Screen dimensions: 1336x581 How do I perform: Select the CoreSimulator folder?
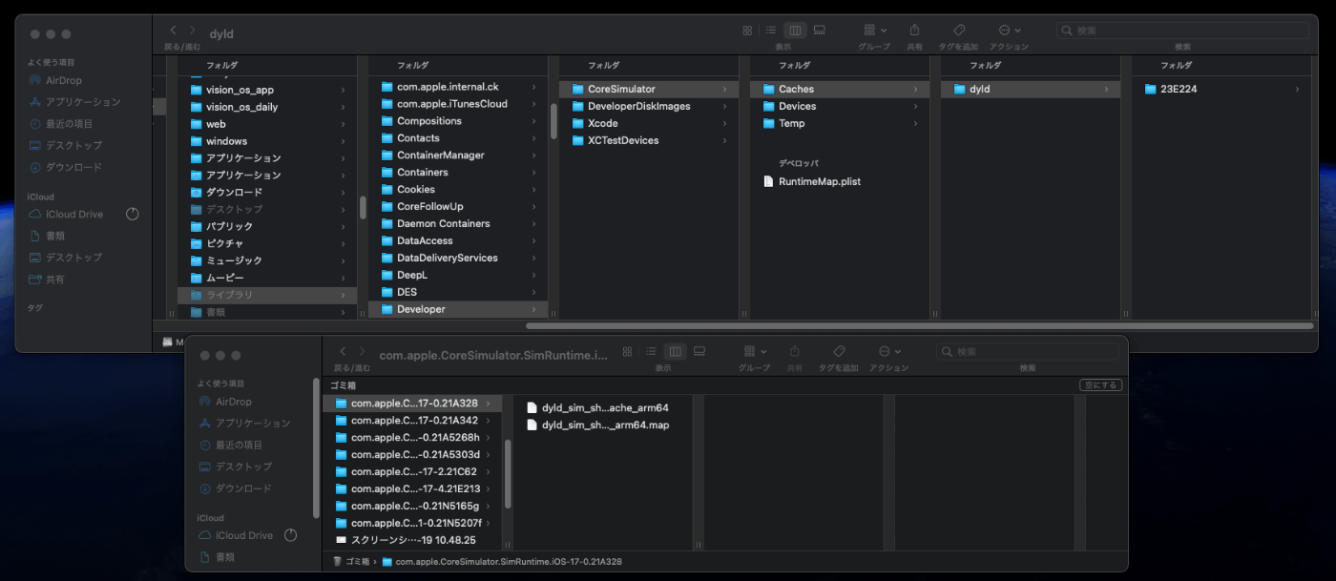[649, 89]
